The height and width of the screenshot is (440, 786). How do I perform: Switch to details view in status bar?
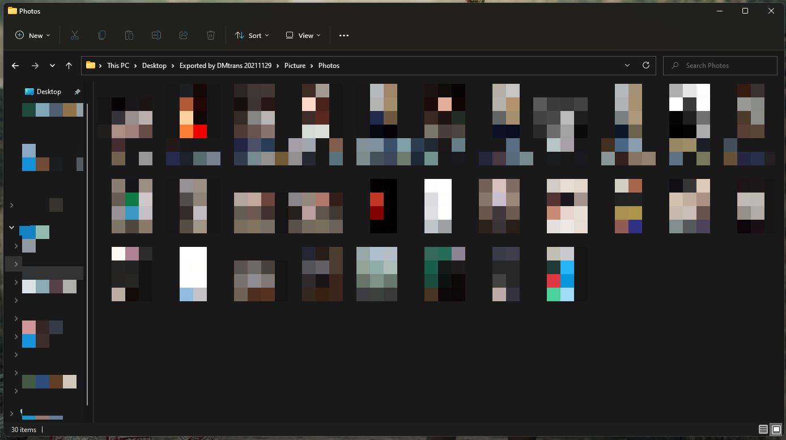click(x=763, y=430)
